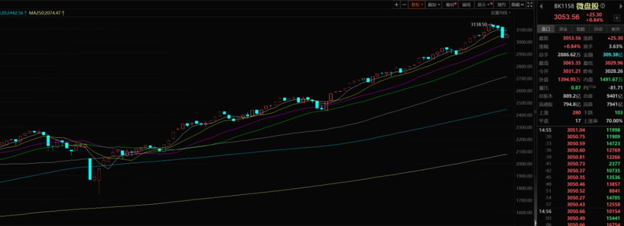The height and width of the screenshot is (226, 624).
Task: Open the 复权 dropdown
Action: coord(417,5)
